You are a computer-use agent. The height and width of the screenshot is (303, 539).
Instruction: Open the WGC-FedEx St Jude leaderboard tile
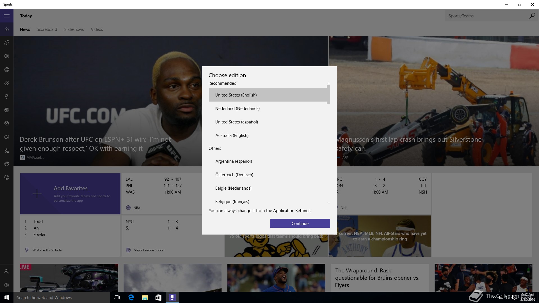pyautogui.click(x=70, y=236)
